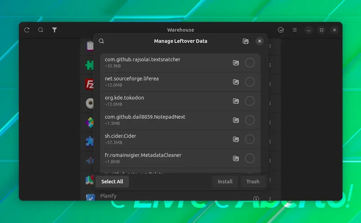Close the Manage Leftover Data dialog
Screen dimensions: 361x223
260,41
